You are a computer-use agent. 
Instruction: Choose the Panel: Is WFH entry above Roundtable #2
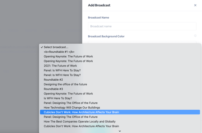click(120, 75)
